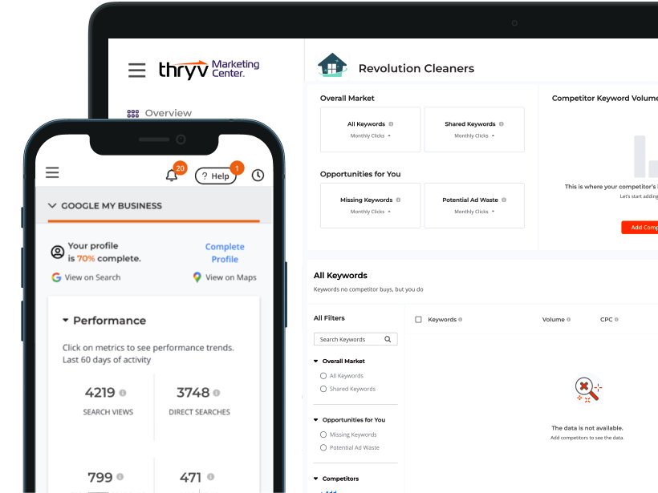Open Monthly Clicks dropdown under Shared Keywords card

pyautogui.click(x=474, y=135)
